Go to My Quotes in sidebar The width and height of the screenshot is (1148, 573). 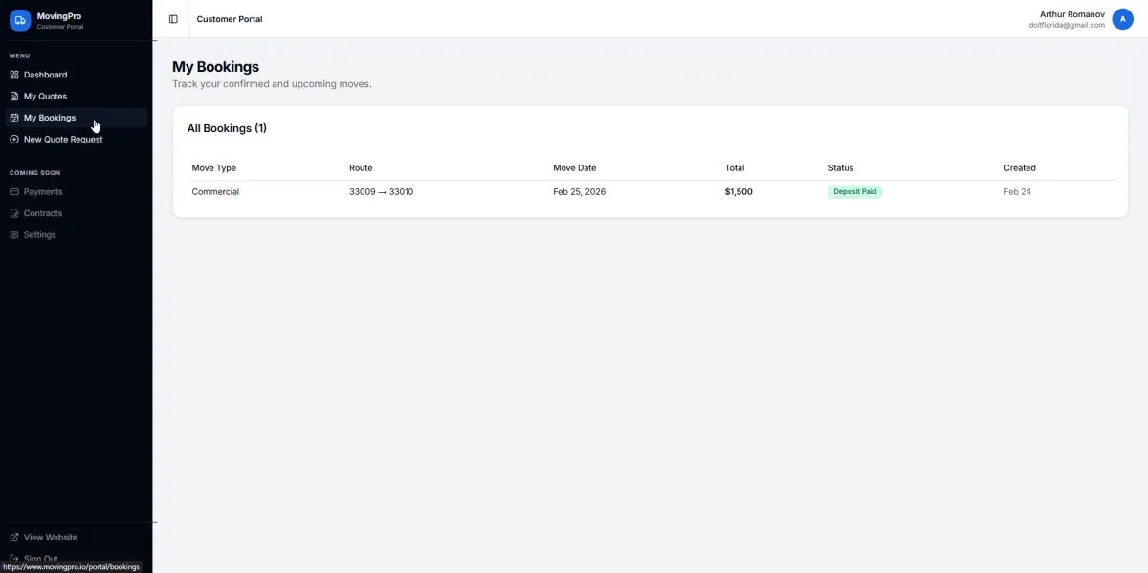tap(45, 97)
